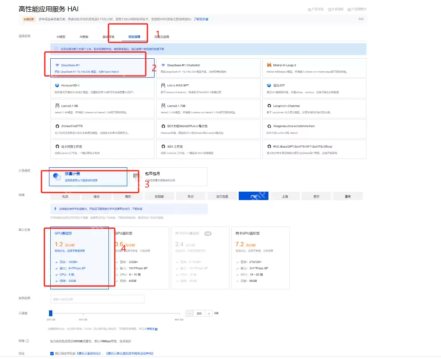Increase cloud disk size with plus button

pos(209,314)
